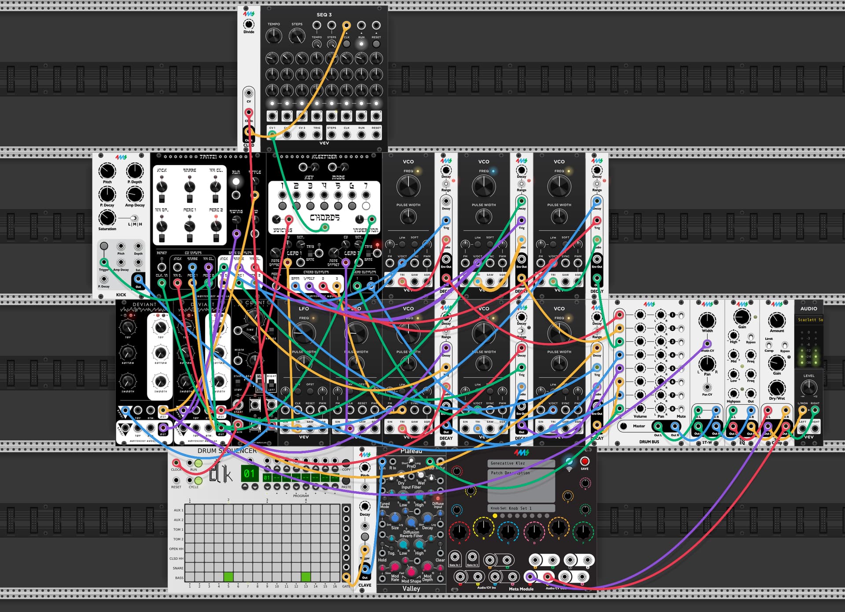Click the SEQ 3 TEMPO knob

pyautogui.click(x=274, y=36)
